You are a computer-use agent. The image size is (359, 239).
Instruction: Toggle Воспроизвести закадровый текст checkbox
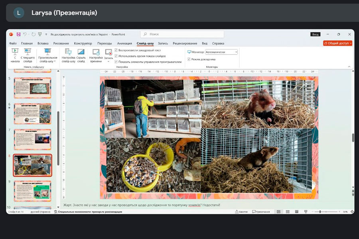click(116, 50)
